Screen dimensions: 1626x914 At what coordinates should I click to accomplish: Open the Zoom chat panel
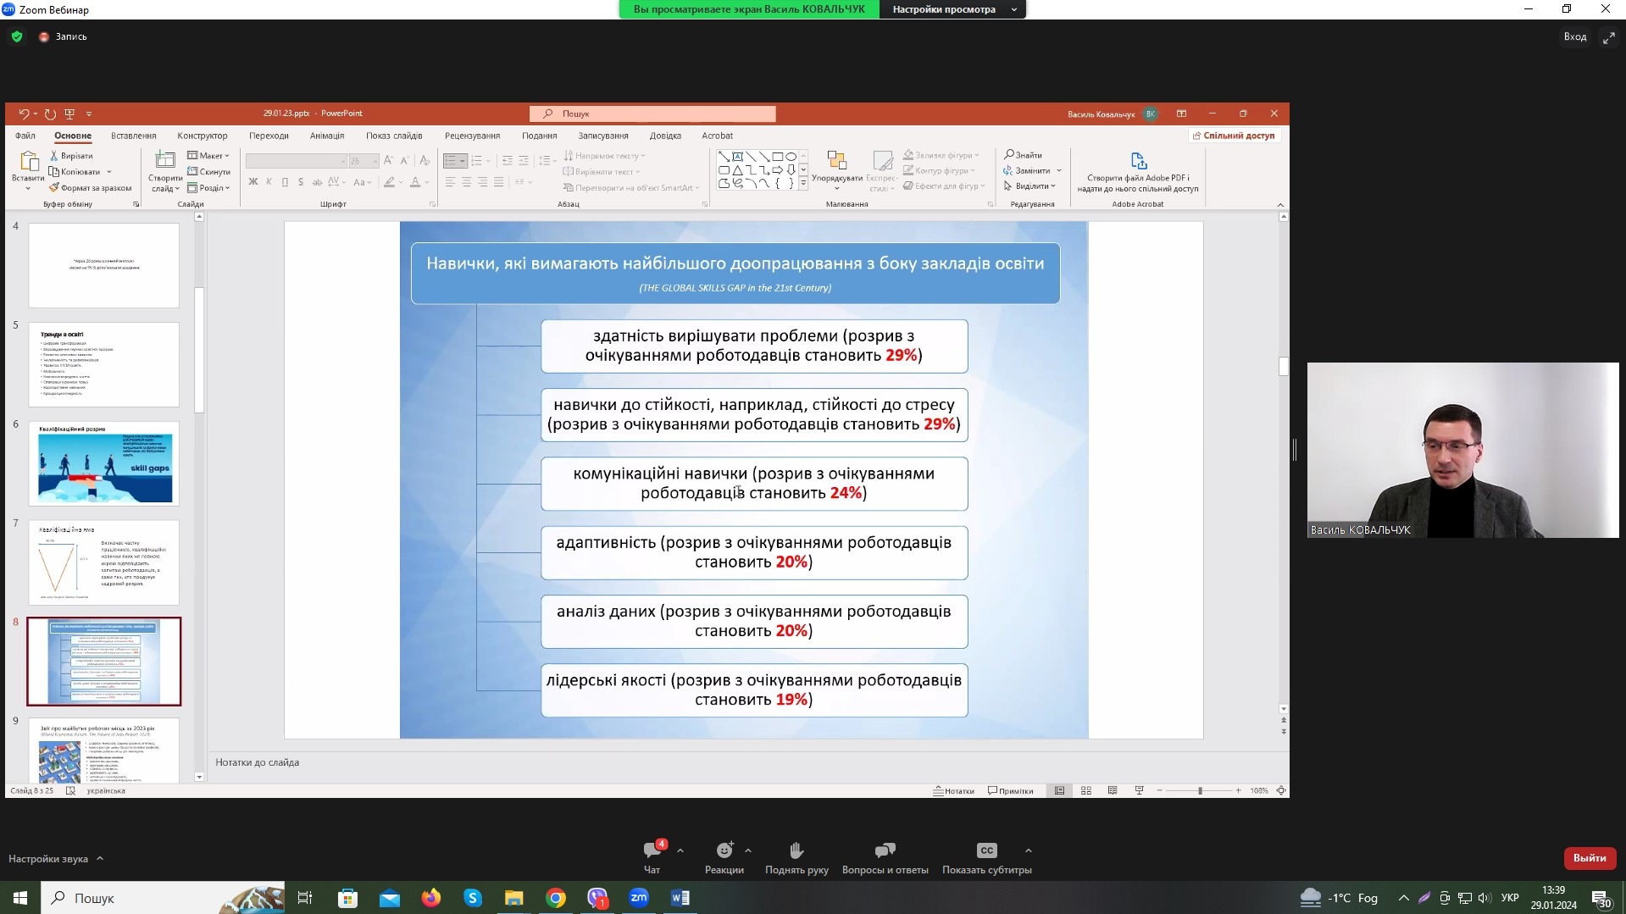click(652, 850)
